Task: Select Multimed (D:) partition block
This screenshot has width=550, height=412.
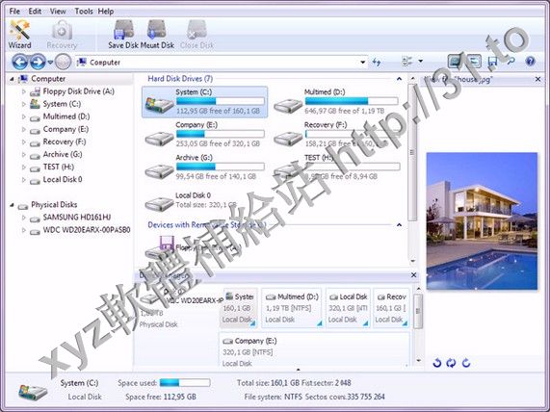Action: 292,308
